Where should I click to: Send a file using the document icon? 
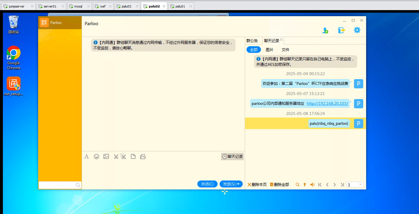(x=133, y=156)
